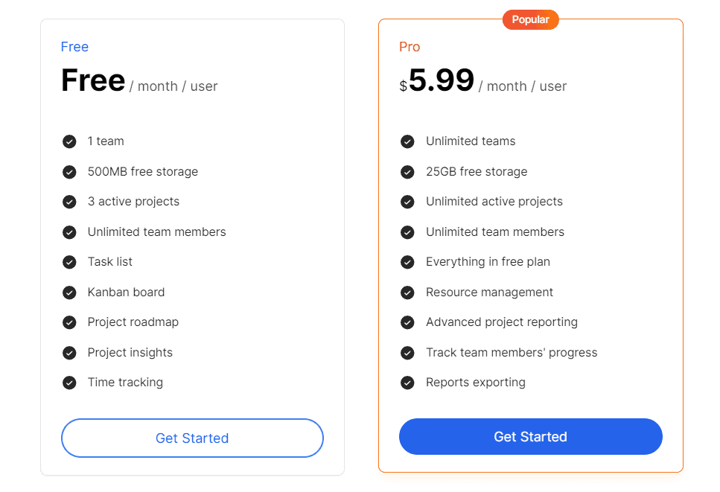
Task: Click the checkmark beside "3 active projects"
Action: [x=69, y=202]
